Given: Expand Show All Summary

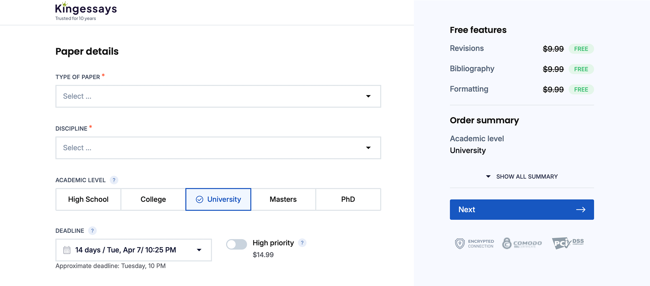Looking at the screenshot, I should tap(522, 177).
